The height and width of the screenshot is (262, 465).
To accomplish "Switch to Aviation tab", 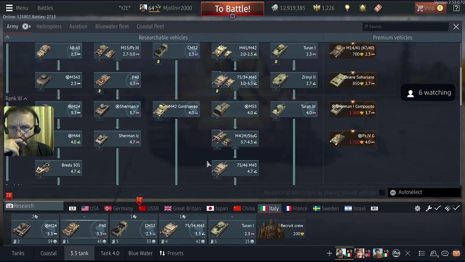I will 78,27.
